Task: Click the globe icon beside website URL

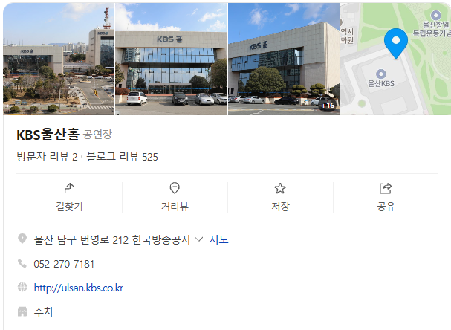Action: click(22, 287)
